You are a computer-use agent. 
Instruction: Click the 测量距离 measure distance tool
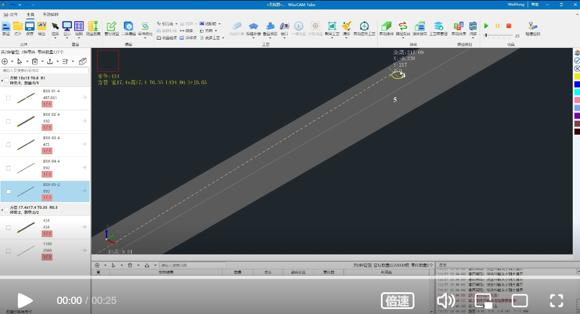click(93, 27)
